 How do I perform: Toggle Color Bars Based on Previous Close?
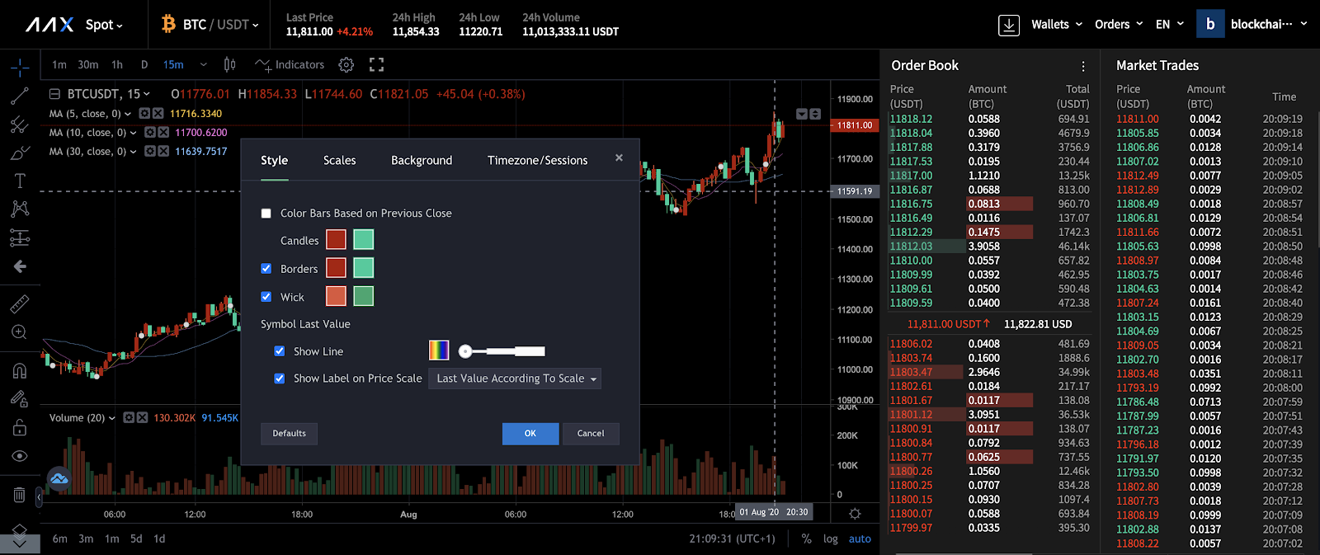coord(266,214)
